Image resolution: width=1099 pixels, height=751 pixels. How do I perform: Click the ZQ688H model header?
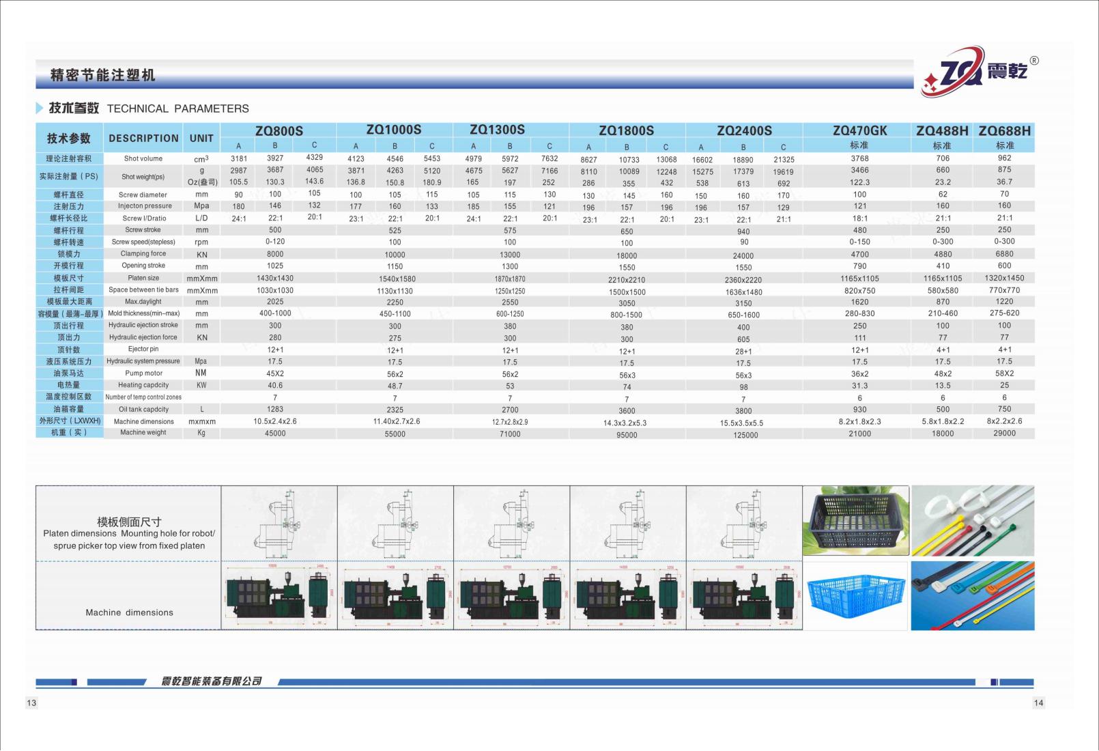1004,131
